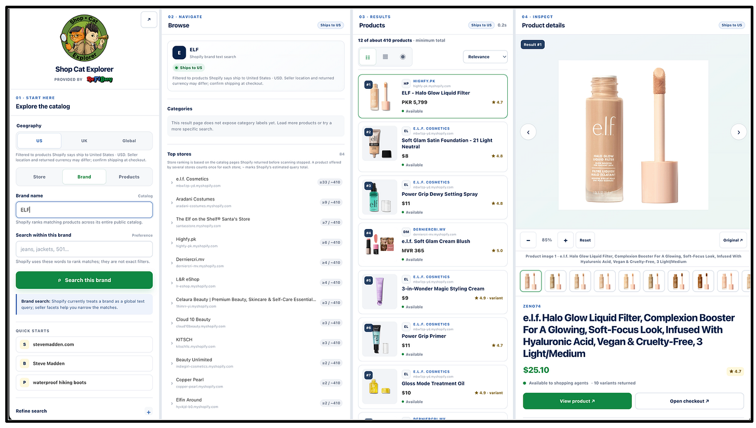The image size is (756, 428).
Task: Choose the waterproof hiking boots quick start
Action: (84, 382)
